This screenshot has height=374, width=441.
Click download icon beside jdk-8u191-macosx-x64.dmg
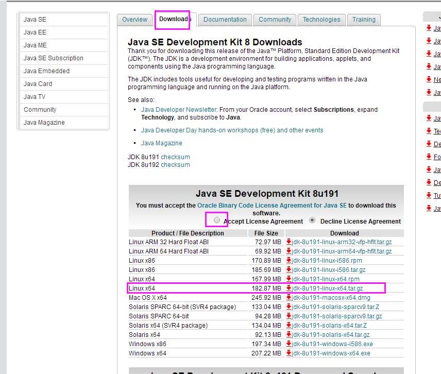tap(289, 298)
